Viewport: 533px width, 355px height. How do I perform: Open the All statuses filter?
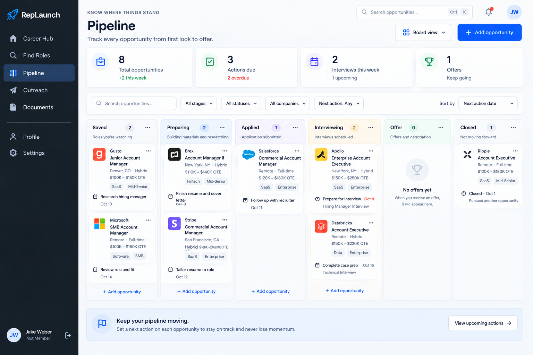tap(241, 103)
